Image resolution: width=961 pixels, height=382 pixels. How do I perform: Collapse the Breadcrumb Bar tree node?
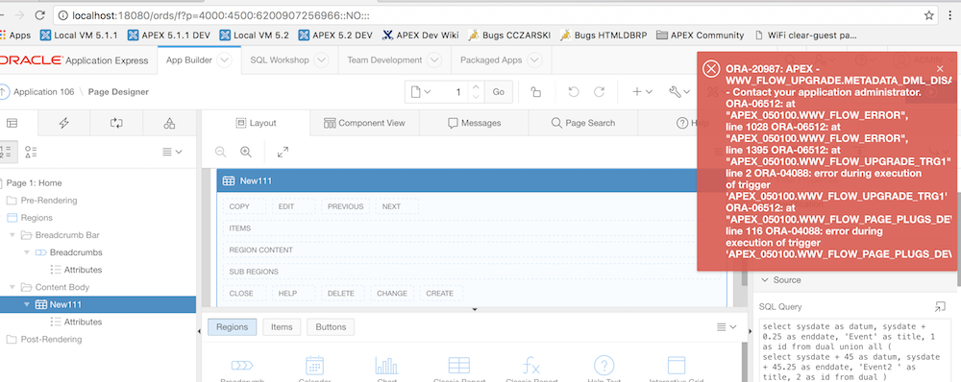click(x=12, y=235)
